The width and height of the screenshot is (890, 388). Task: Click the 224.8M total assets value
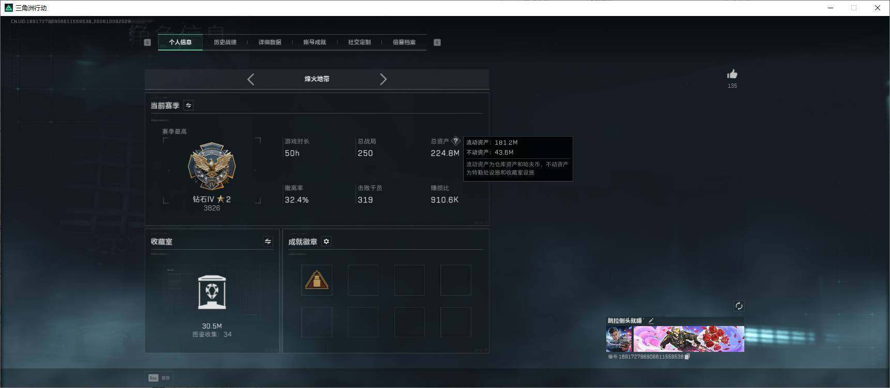tap(445, 153)
